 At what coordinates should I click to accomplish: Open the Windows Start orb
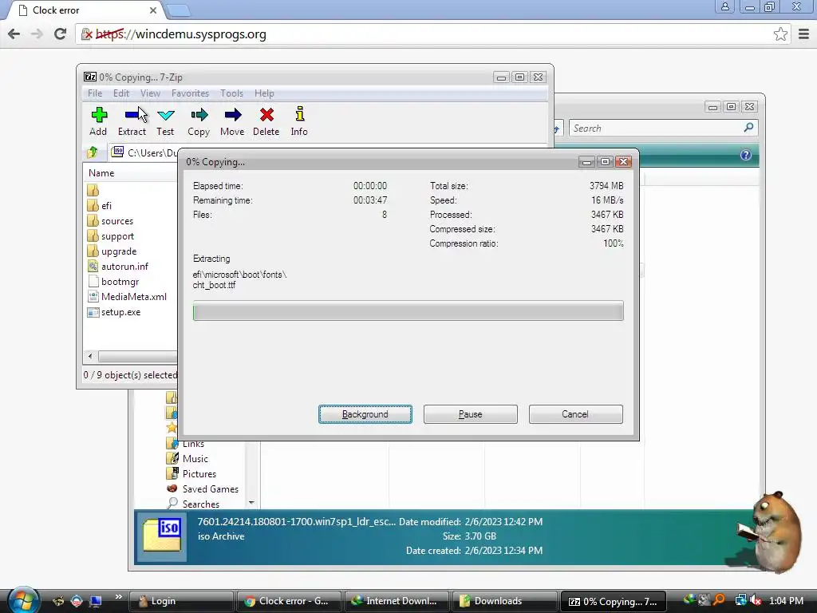tap(23, 600)
